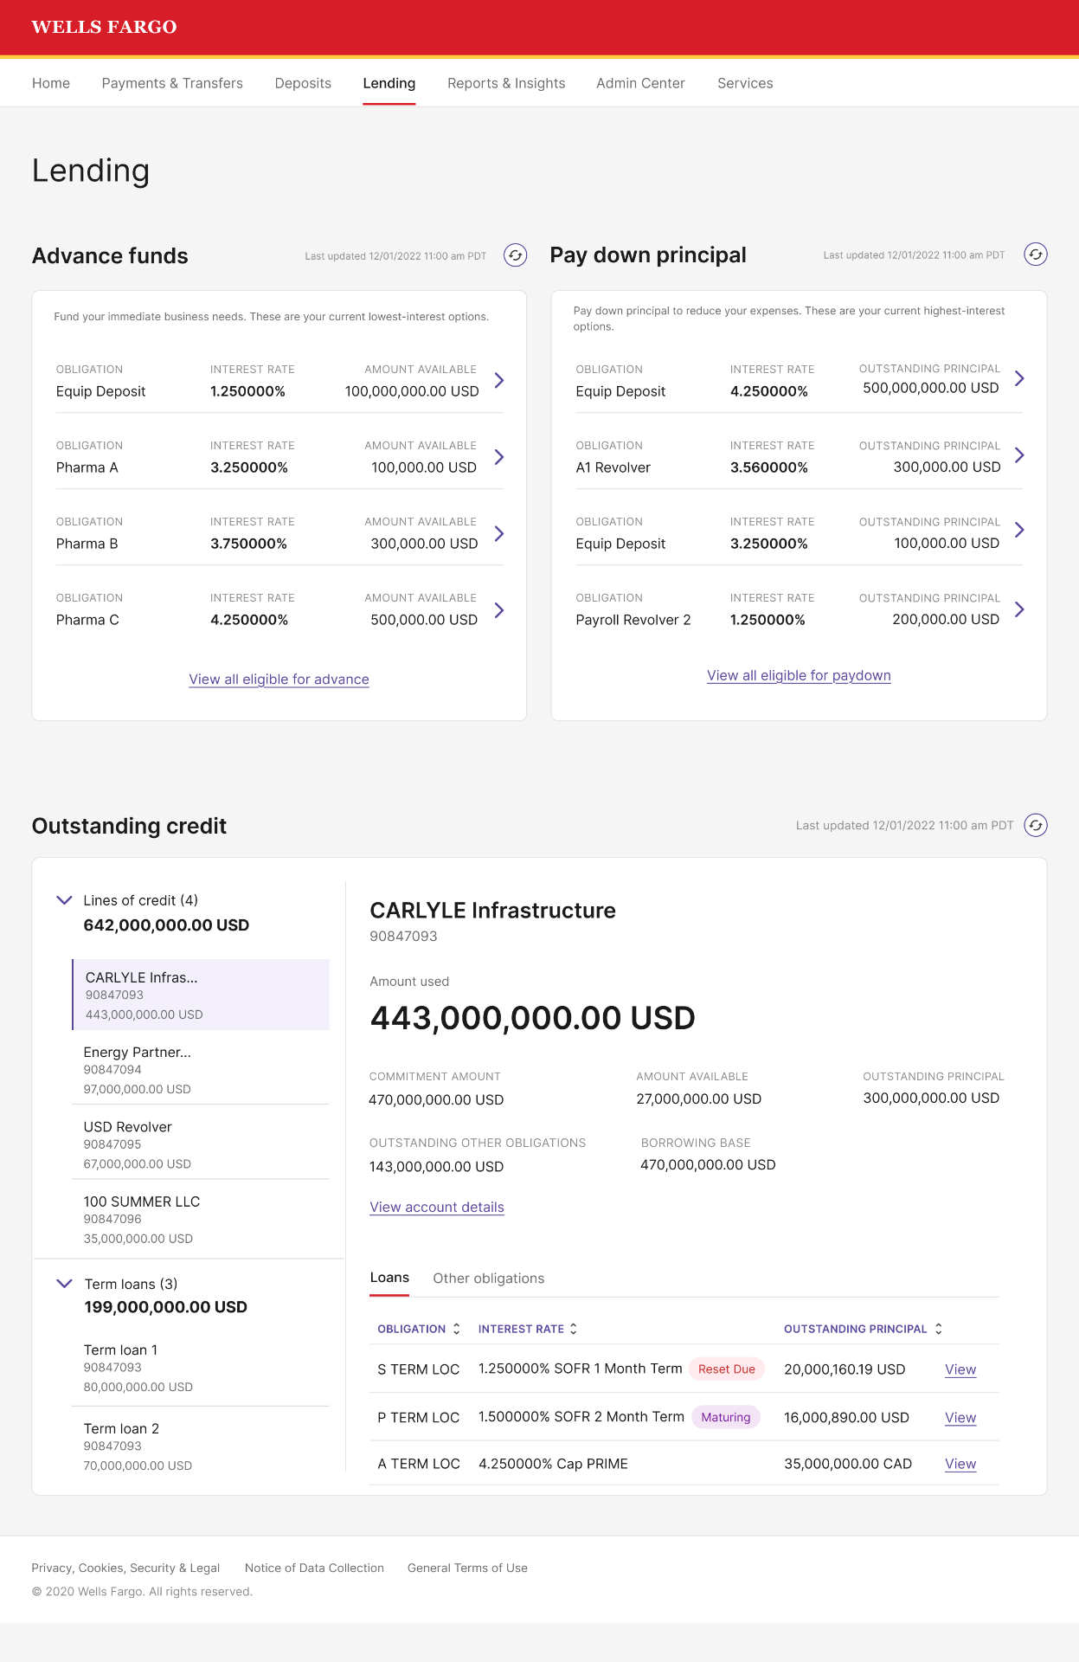Switch to Other obligations tab
The width and height of the screenshot is (1079, 1662).
point(489,1279)
